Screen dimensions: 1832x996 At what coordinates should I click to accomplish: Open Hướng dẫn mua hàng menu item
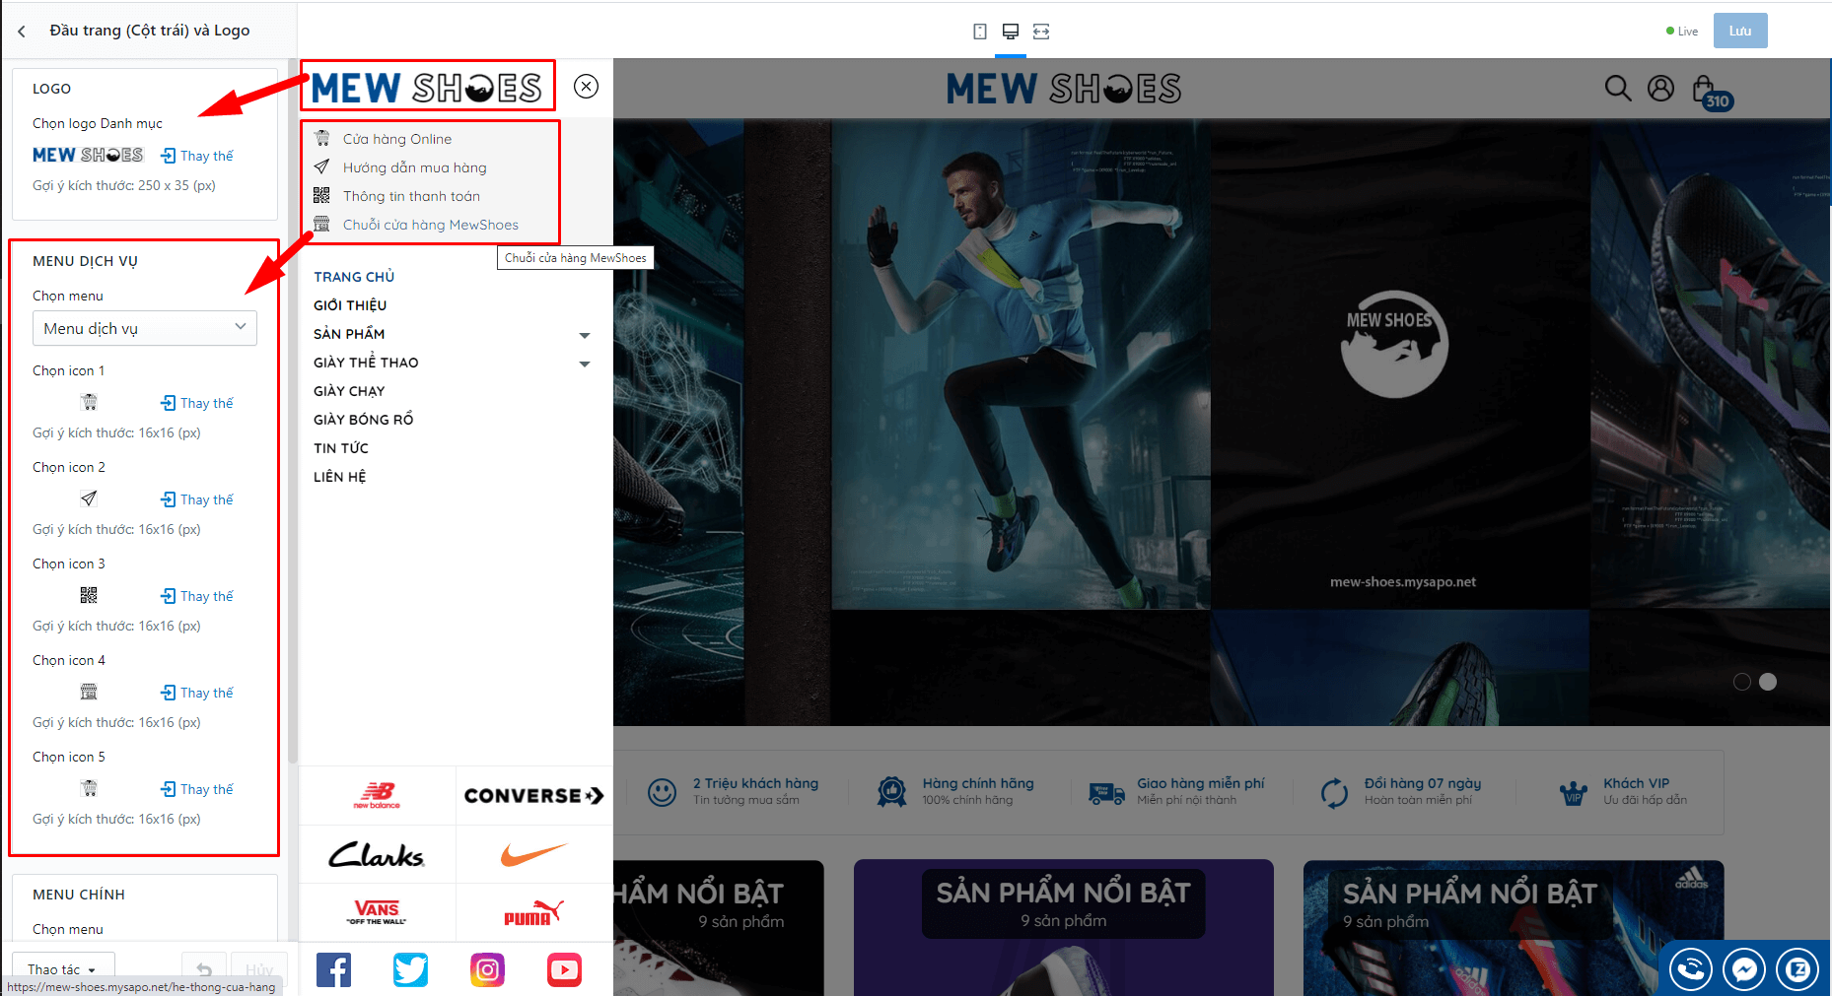415,167
